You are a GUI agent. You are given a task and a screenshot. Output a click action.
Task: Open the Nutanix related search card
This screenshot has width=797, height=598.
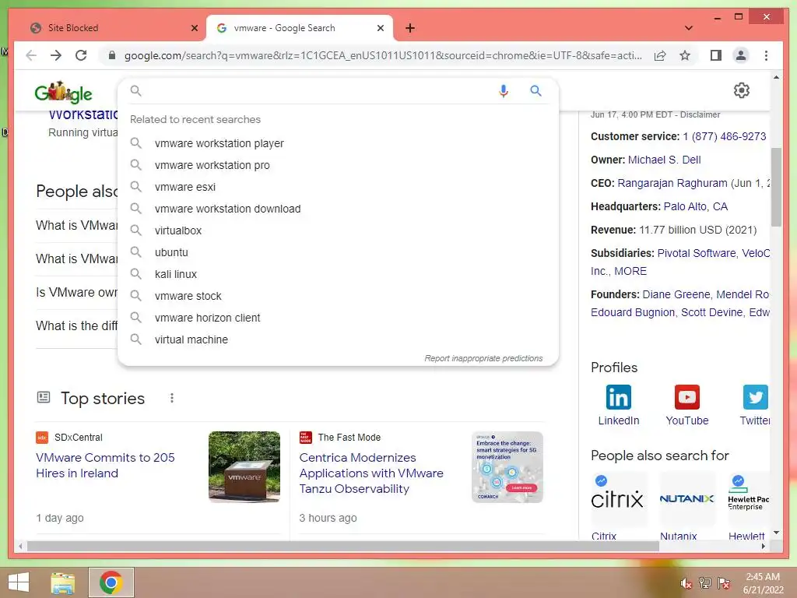[x=686, y=506]
